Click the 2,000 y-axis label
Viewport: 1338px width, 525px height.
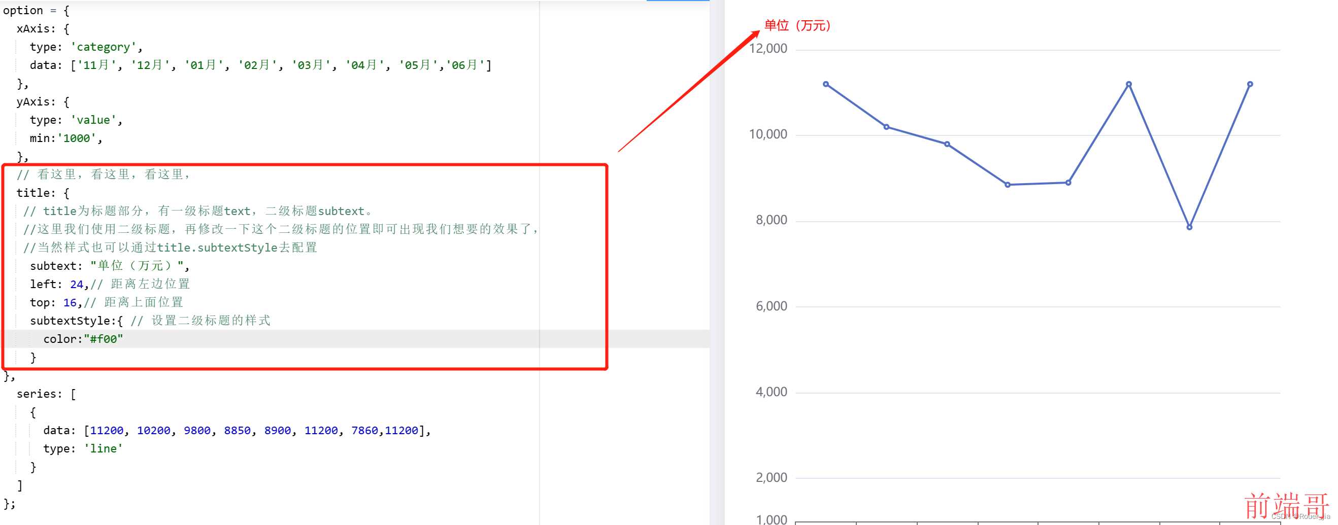(772, 478)
